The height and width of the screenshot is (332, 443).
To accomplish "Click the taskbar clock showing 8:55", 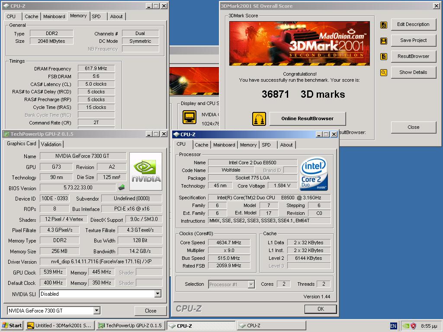I will (x=429, y=326).
